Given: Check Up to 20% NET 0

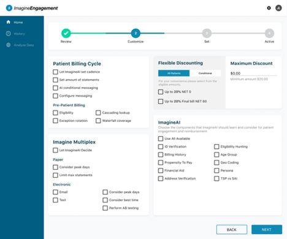Looking at the screenshot, I should click(x=161, y=92).
